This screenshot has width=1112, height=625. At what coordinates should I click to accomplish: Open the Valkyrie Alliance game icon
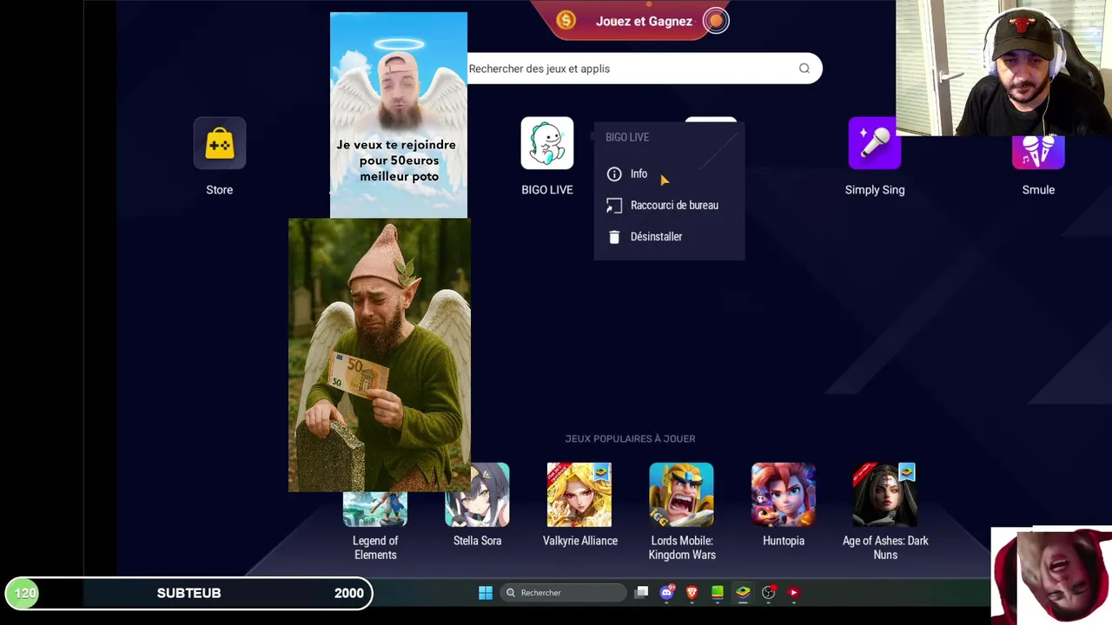[x=579, y=495]
